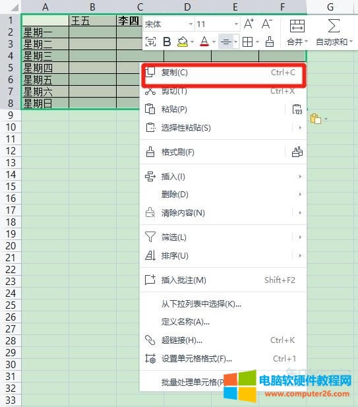Select row 9 header
The height and width of the screenshot is (407, 358).
coord(11,115)
